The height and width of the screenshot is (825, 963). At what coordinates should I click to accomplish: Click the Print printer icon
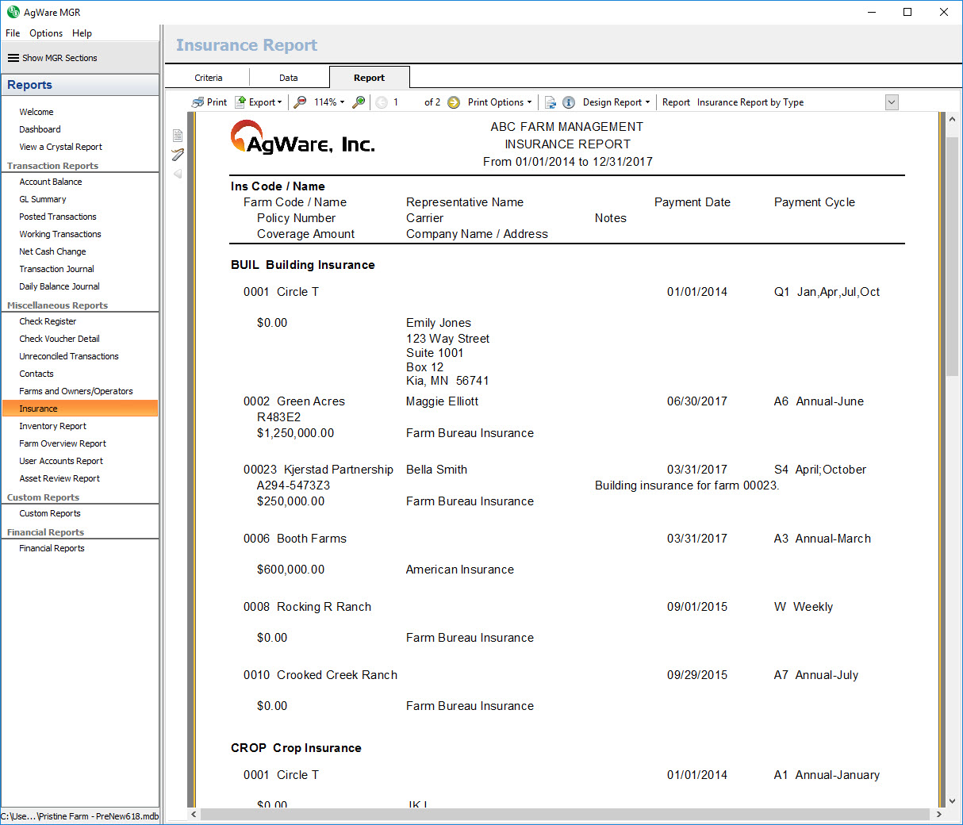tap(198, 102)
